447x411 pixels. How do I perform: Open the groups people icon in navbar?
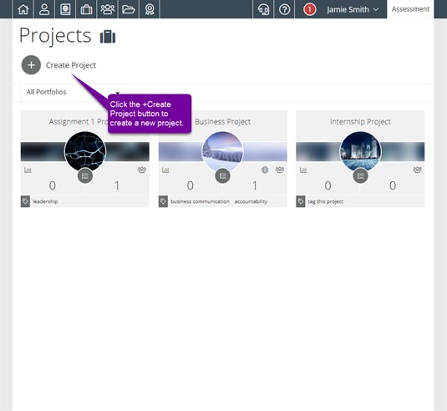(x=108, y=9)
